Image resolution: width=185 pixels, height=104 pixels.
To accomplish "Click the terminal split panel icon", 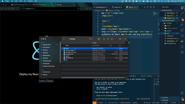I will [x=158, y=76].
